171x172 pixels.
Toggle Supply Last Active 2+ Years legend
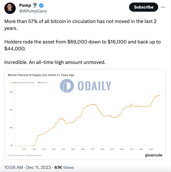[23, 83]
